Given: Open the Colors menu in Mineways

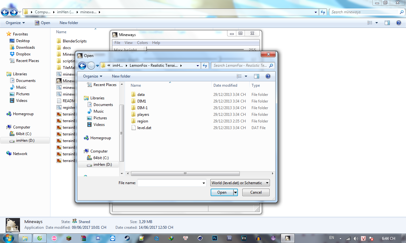Looking at the screenshot, I should (x=142, y=43).
